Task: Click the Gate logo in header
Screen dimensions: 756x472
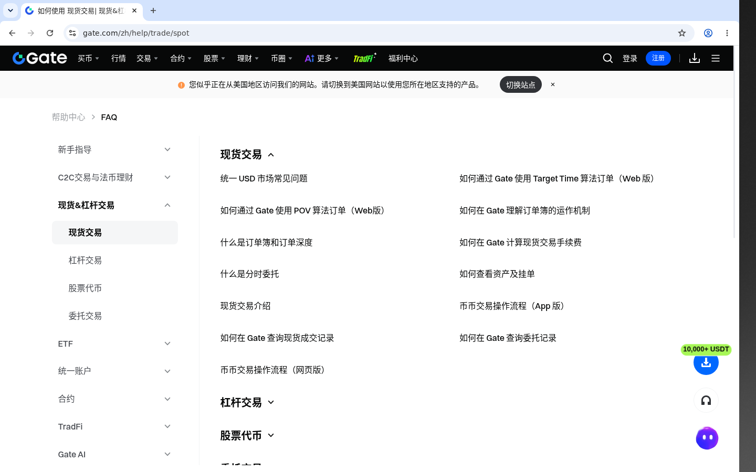Action: [40, 58]
